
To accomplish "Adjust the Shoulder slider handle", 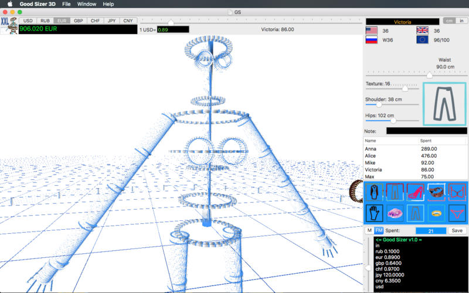I will 379,105.
